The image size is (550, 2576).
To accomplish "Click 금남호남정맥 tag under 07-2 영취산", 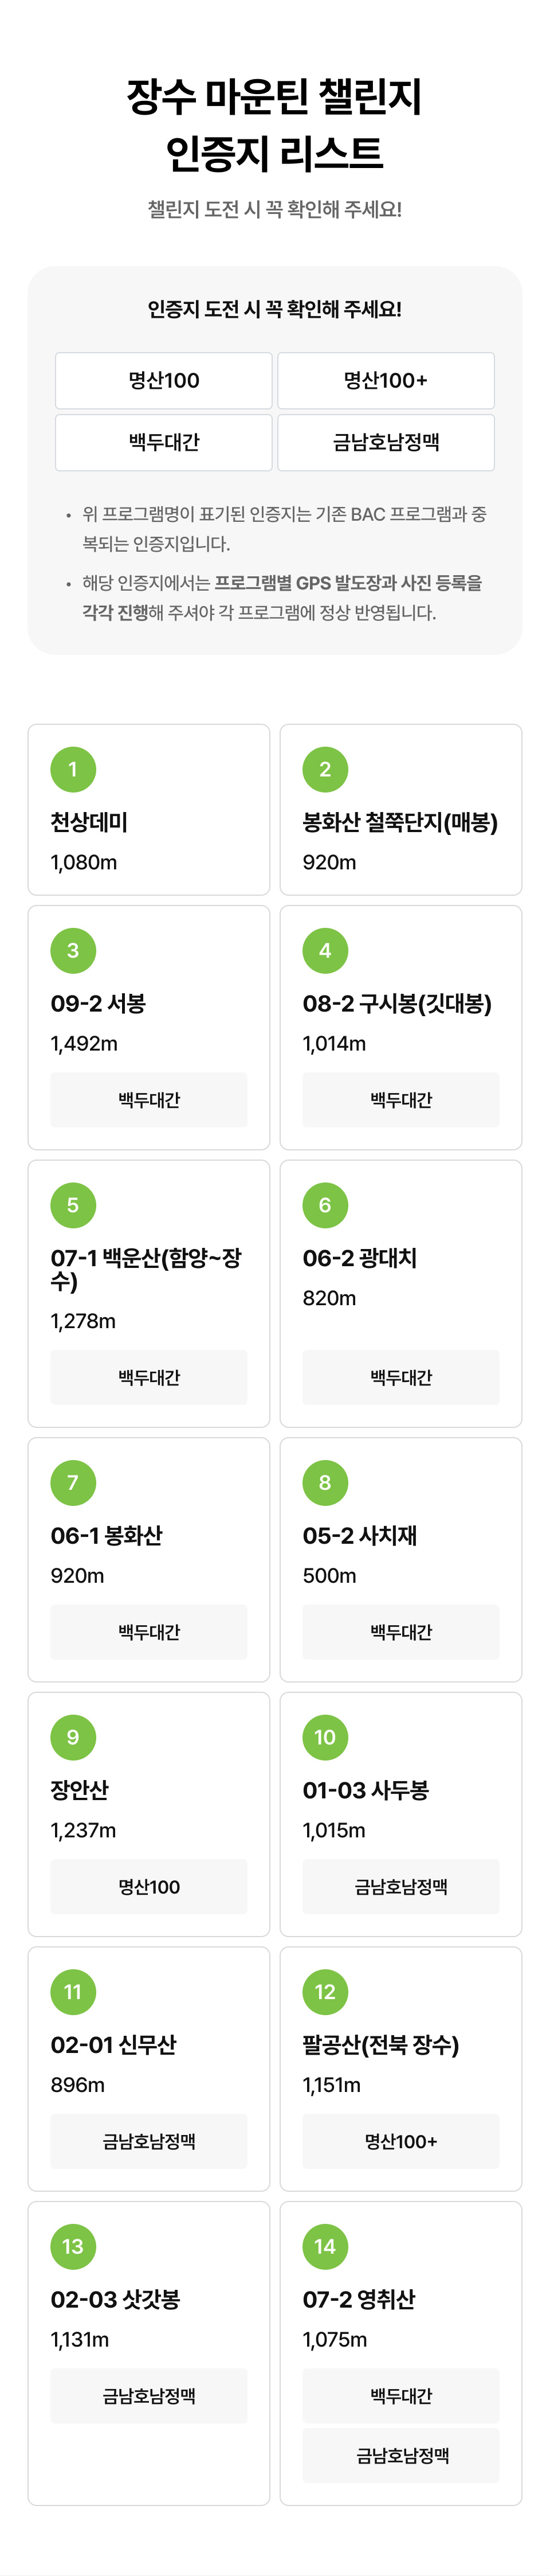I will (401, 2456).
